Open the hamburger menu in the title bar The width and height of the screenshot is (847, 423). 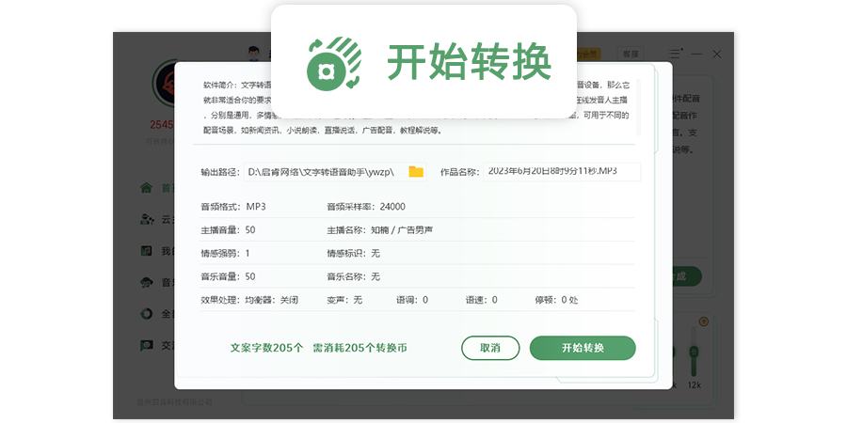click(x=675, y=54)
